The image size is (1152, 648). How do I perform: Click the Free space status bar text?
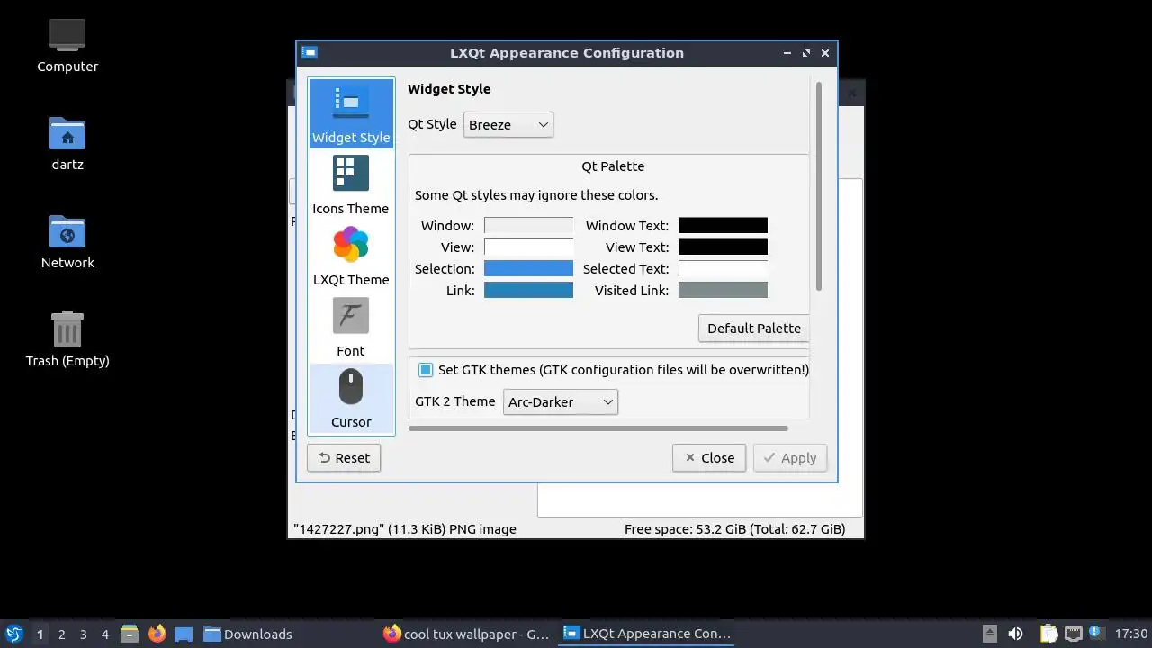click(x=735, y=529)
